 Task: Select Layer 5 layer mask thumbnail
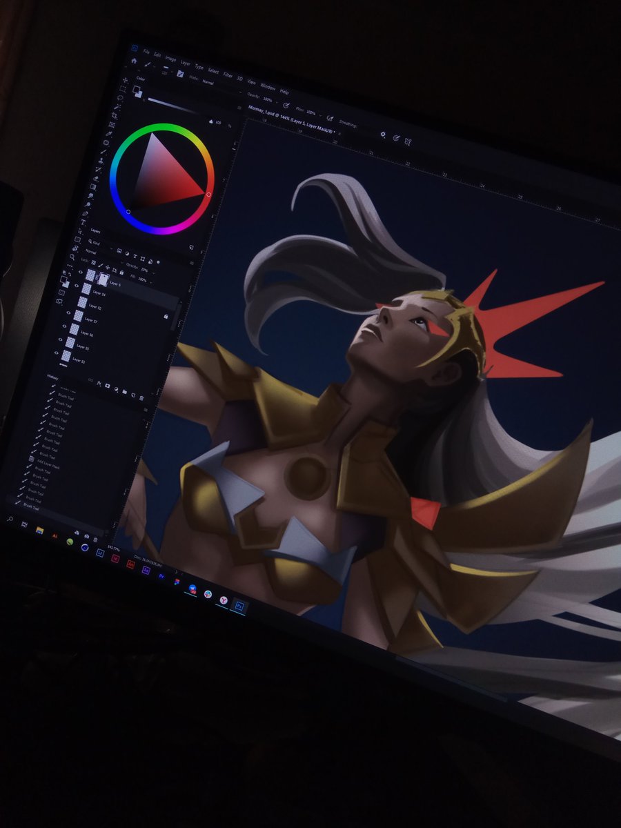pos(103,279)
